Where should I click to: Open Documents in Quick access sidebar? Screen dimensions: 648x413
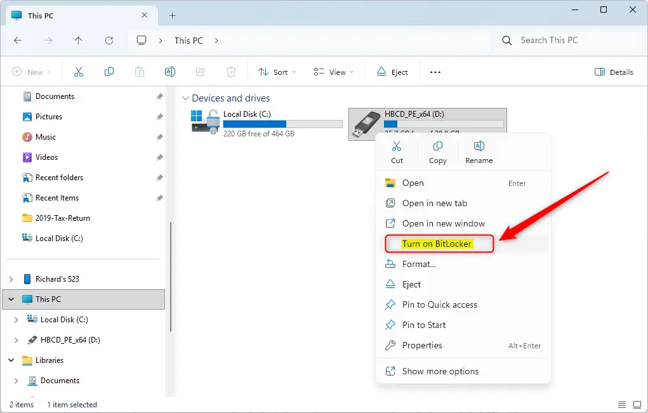tap(55, 96)
